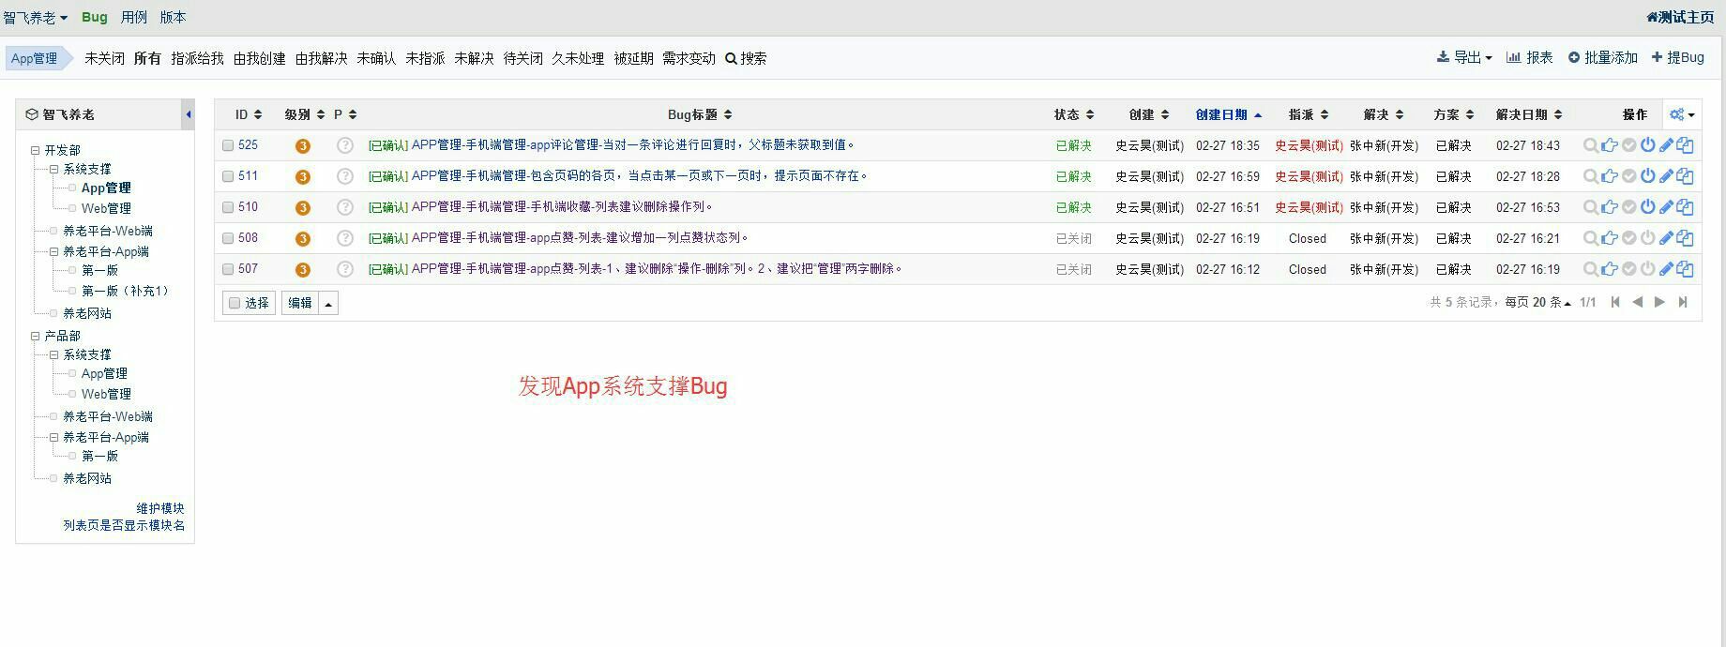Click the thumbs-up confirm icon for bug 508

(x=1610, y=238)
